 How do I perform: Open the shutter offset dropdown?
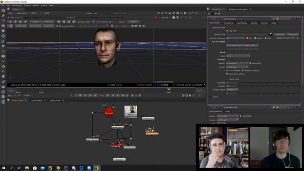[232, 90]
